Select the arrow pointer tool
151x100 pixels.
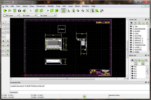pos(31,11)
